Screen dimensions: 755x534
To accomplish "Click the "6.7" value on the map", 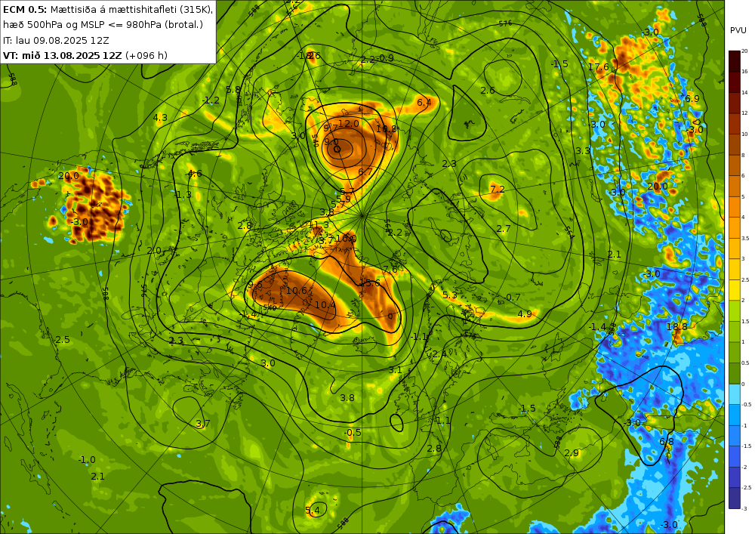I will [365, 171].
